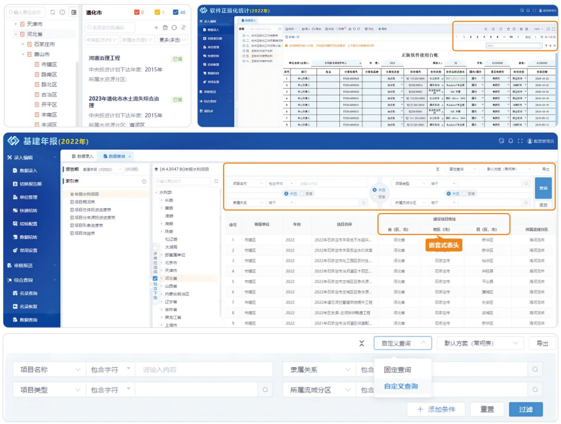Click refresh icon beside unit name search
The width and height of the screenshot is (561, 424).
coord(52,12)
